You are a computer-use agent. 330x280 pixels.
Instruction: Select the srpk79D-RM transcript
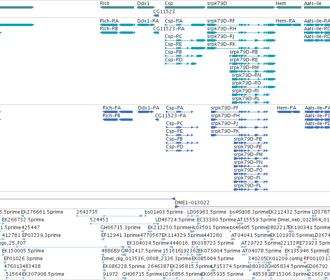point(244,68)
